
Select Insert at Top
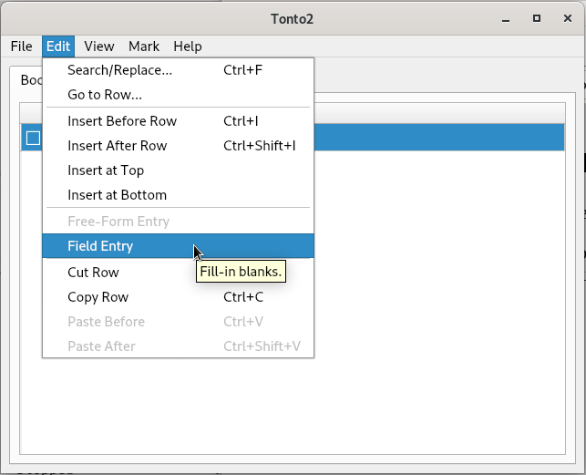pyautogui.click(x=106, y=170)
